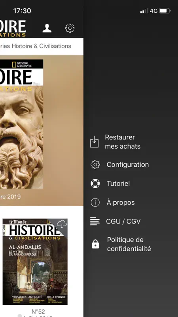Tap the settings gear in header
Screen dimensions: 178x317
tap(70, 28)
